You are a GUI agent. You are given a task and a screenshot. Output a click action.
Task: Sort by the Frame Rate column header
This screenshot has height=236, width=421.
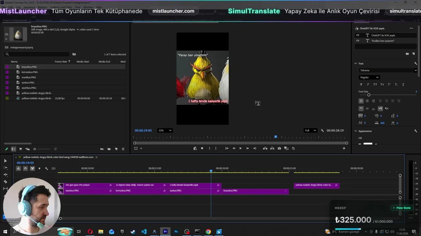[x=61, y=62]
